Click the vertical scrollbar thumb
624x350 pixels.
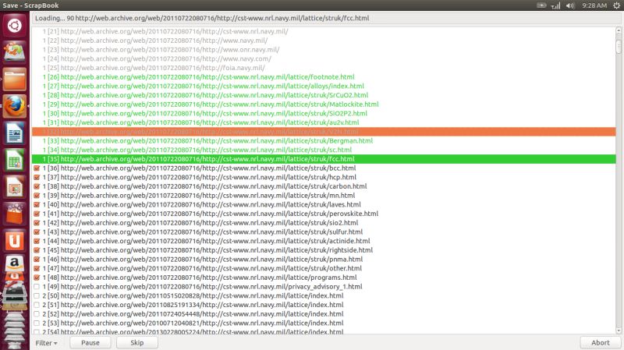[x=619, y=47]
